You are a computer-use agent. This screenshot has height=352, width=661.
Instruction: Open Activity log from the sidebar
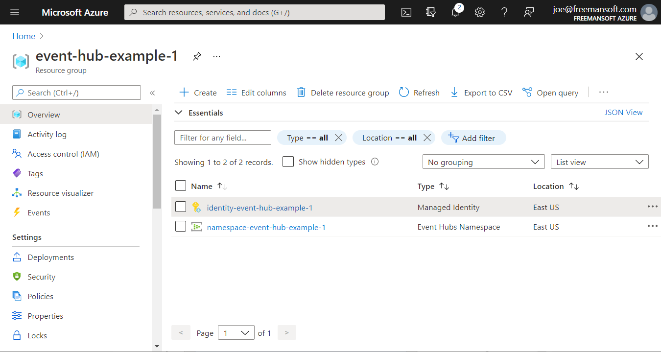pyautogui.click(x=47, y=134)
